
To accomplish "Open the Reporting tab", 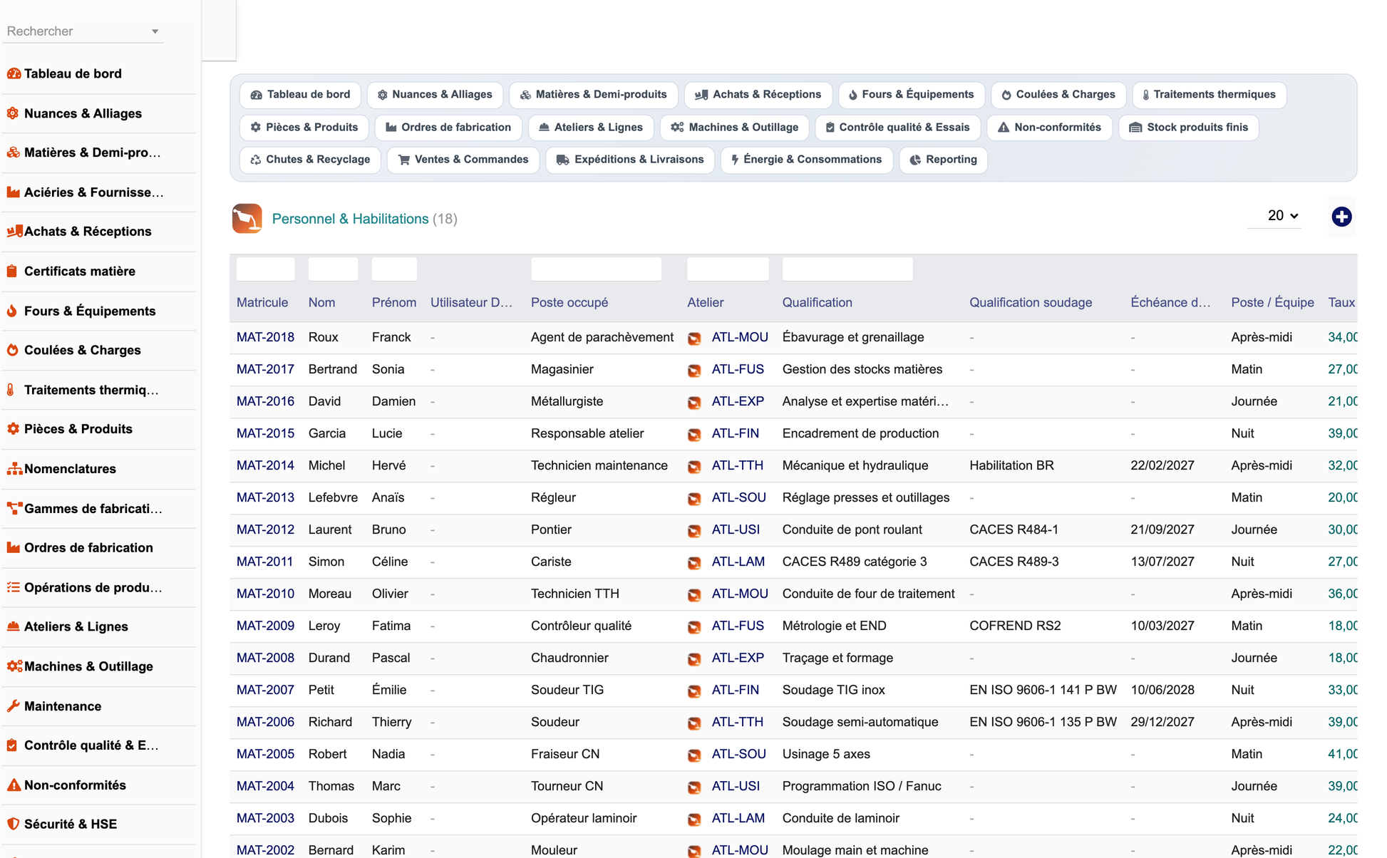I will (943, 160).
